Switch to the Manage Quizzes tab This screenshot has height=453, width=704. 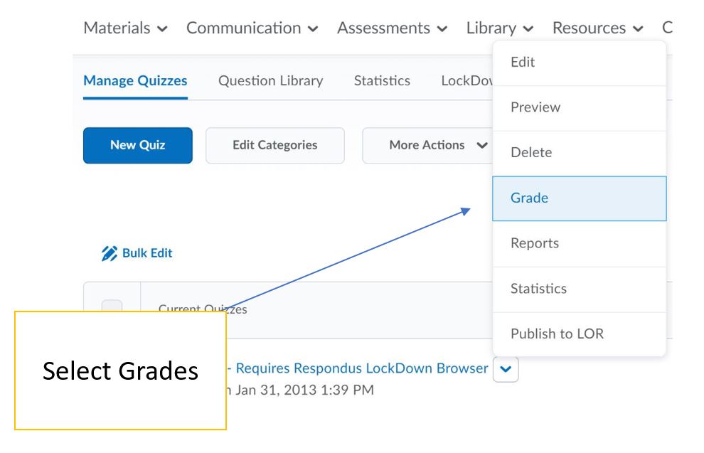(135, 81)
